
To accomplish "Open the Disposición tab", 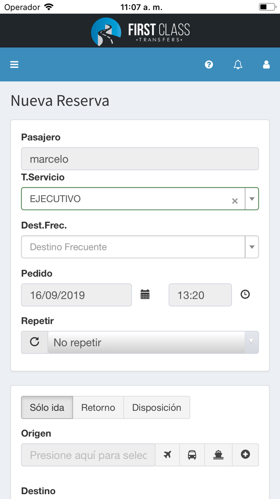I will (x=157, y=407).
